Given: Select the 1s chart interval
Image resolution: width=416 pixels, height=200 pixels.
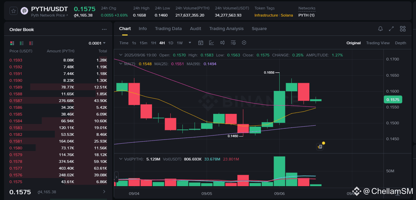Looking at the screenshot, I should (134, 43).
